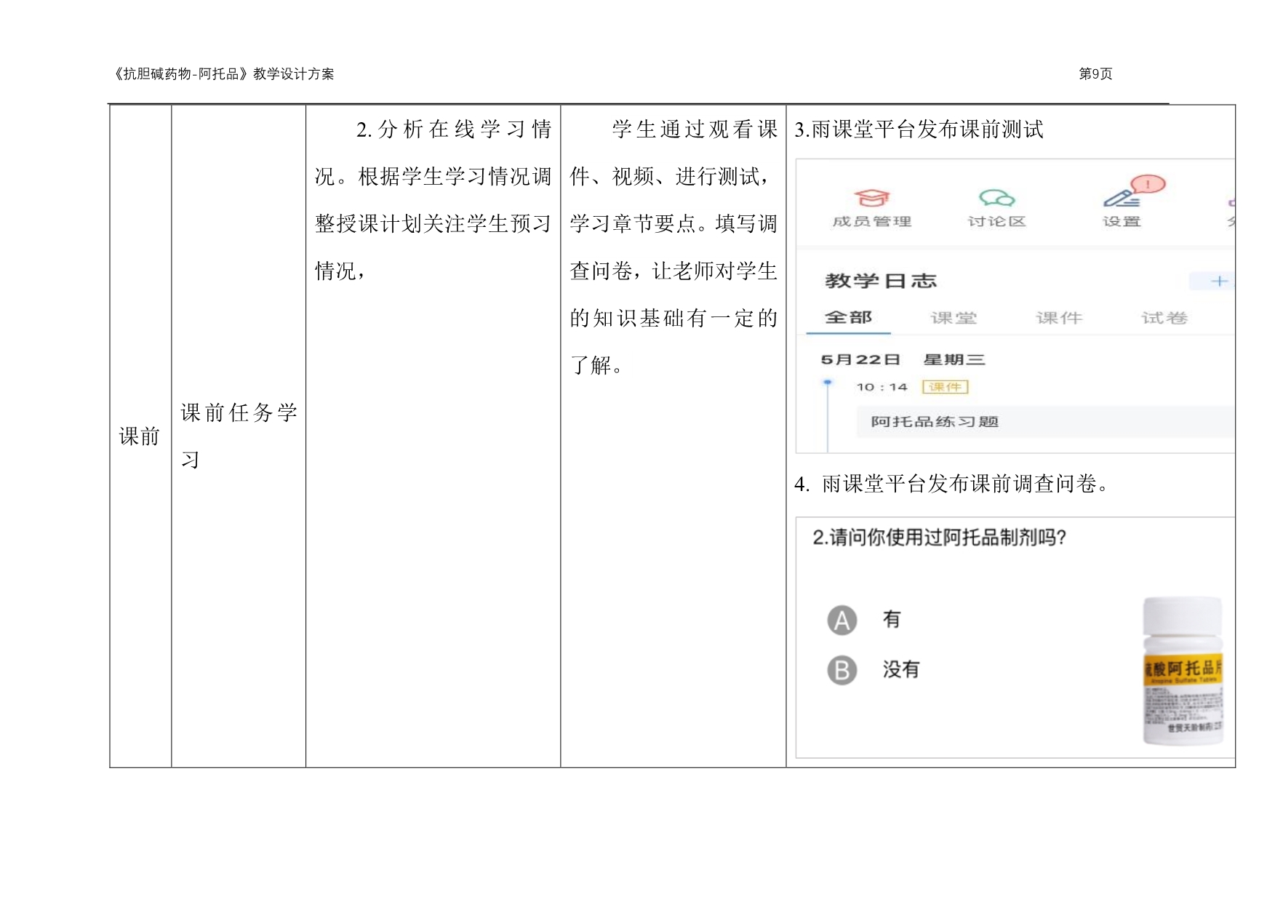1275x902 pixels.
Task: Open 成员管理 graduation cap icon
Action: 871,198
